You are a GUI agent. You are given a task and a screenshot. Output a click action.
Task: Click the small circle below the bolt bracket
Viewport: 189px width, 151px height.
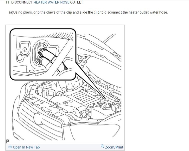click(20, 58)
